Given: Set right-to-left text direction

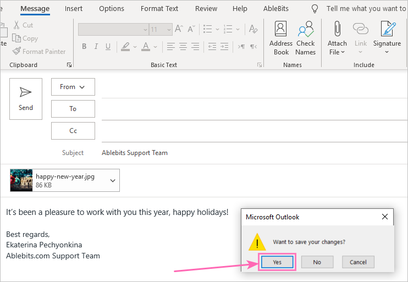Looking at the screenshot, I should (x=253, y=47).
